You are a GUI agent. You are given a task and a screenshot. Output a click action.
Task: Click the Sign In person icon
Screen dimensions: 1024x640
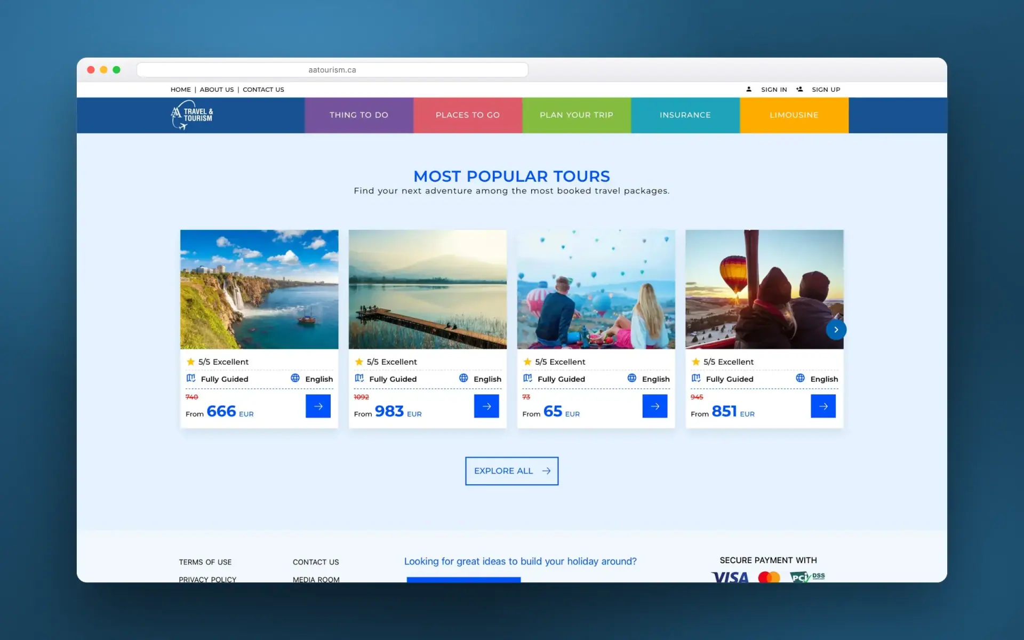pos(749,89)
